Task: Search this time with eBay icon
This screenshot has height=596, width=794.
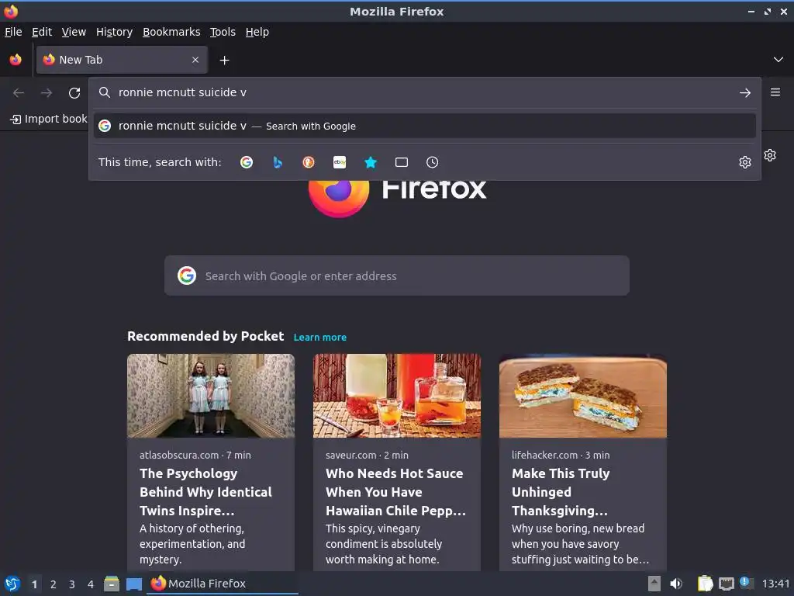Action: coord(340,162)
